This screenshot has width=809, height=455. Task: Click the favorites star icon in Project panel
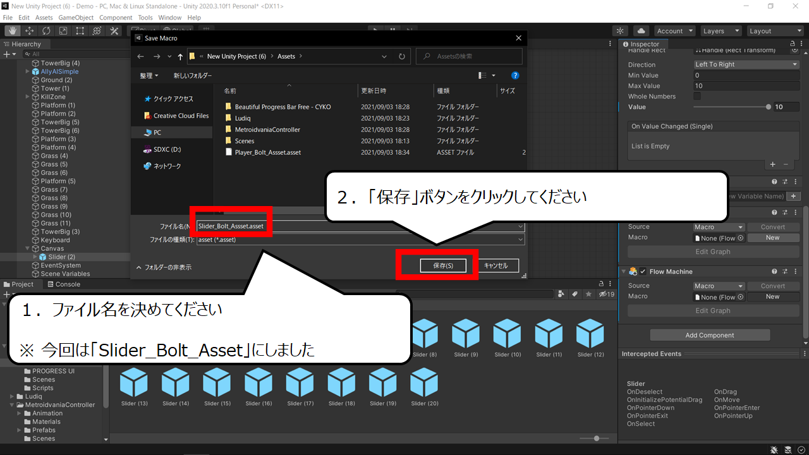pyautogui.click(x=588, y=294)
